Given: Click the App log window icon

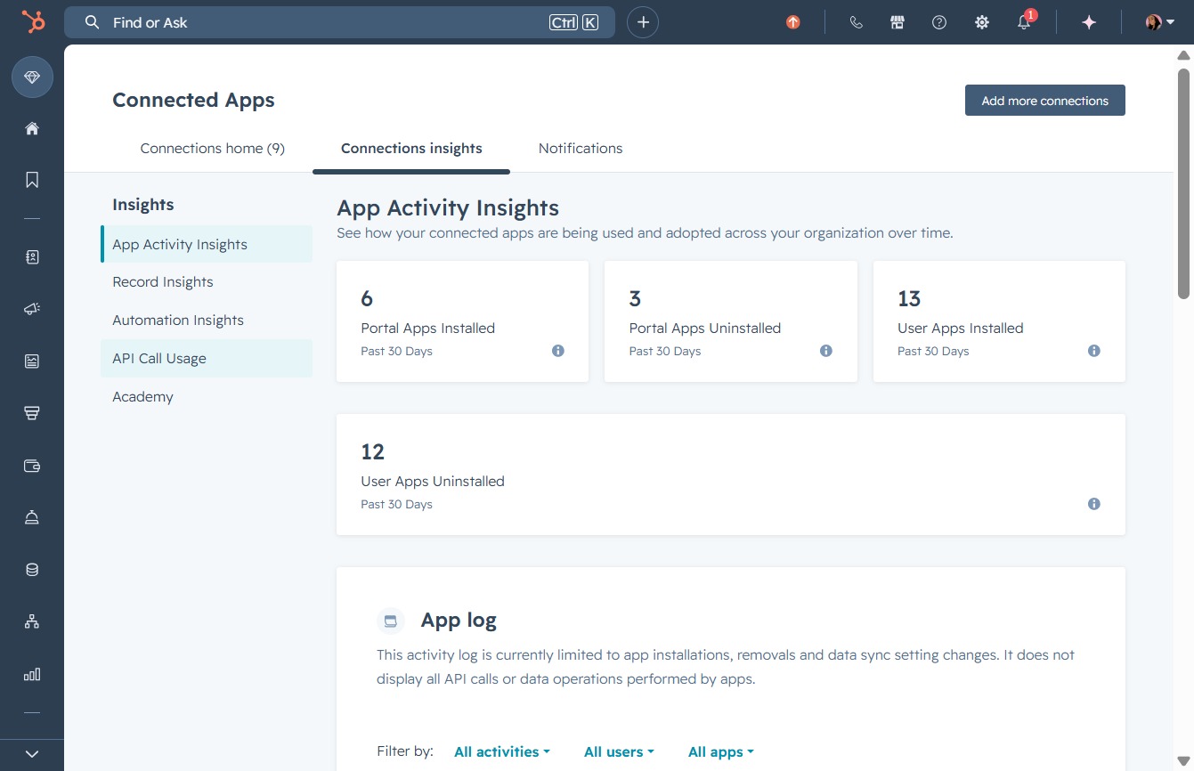Looking at the screenshot, I should 390,621.
